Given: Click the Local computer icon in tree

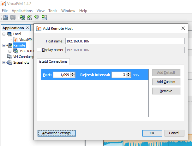Looking at the screenshot, I should pyautogui.click(x=10, y=34).
